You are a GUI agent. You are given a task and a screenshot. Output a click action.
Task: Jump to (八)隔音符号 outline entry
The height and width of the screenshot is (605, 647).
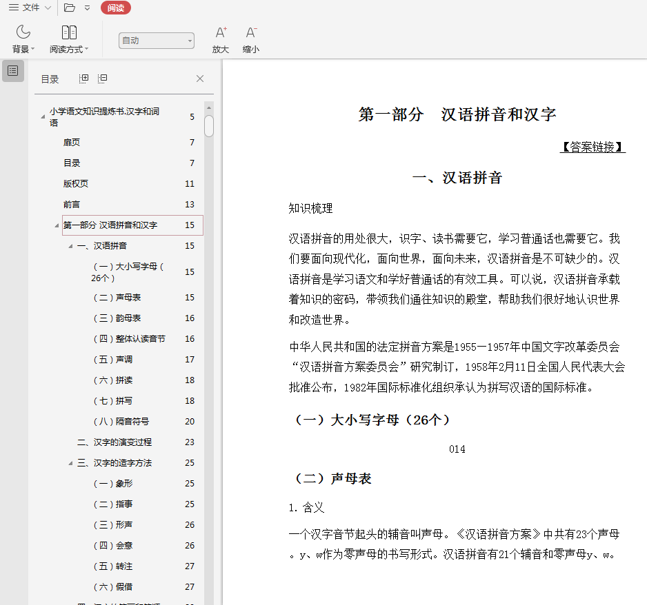pos(121,421)
